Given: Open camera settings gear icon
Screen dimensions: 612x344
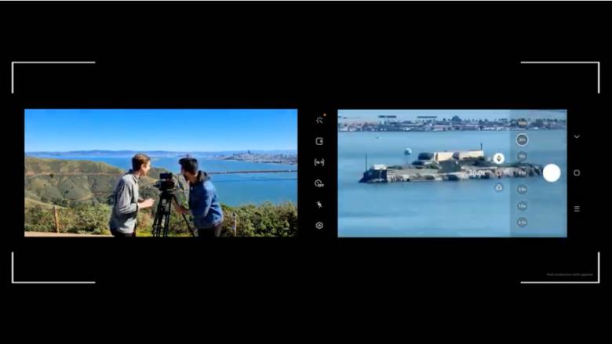Looking at the screenshot, I should 319,226.
